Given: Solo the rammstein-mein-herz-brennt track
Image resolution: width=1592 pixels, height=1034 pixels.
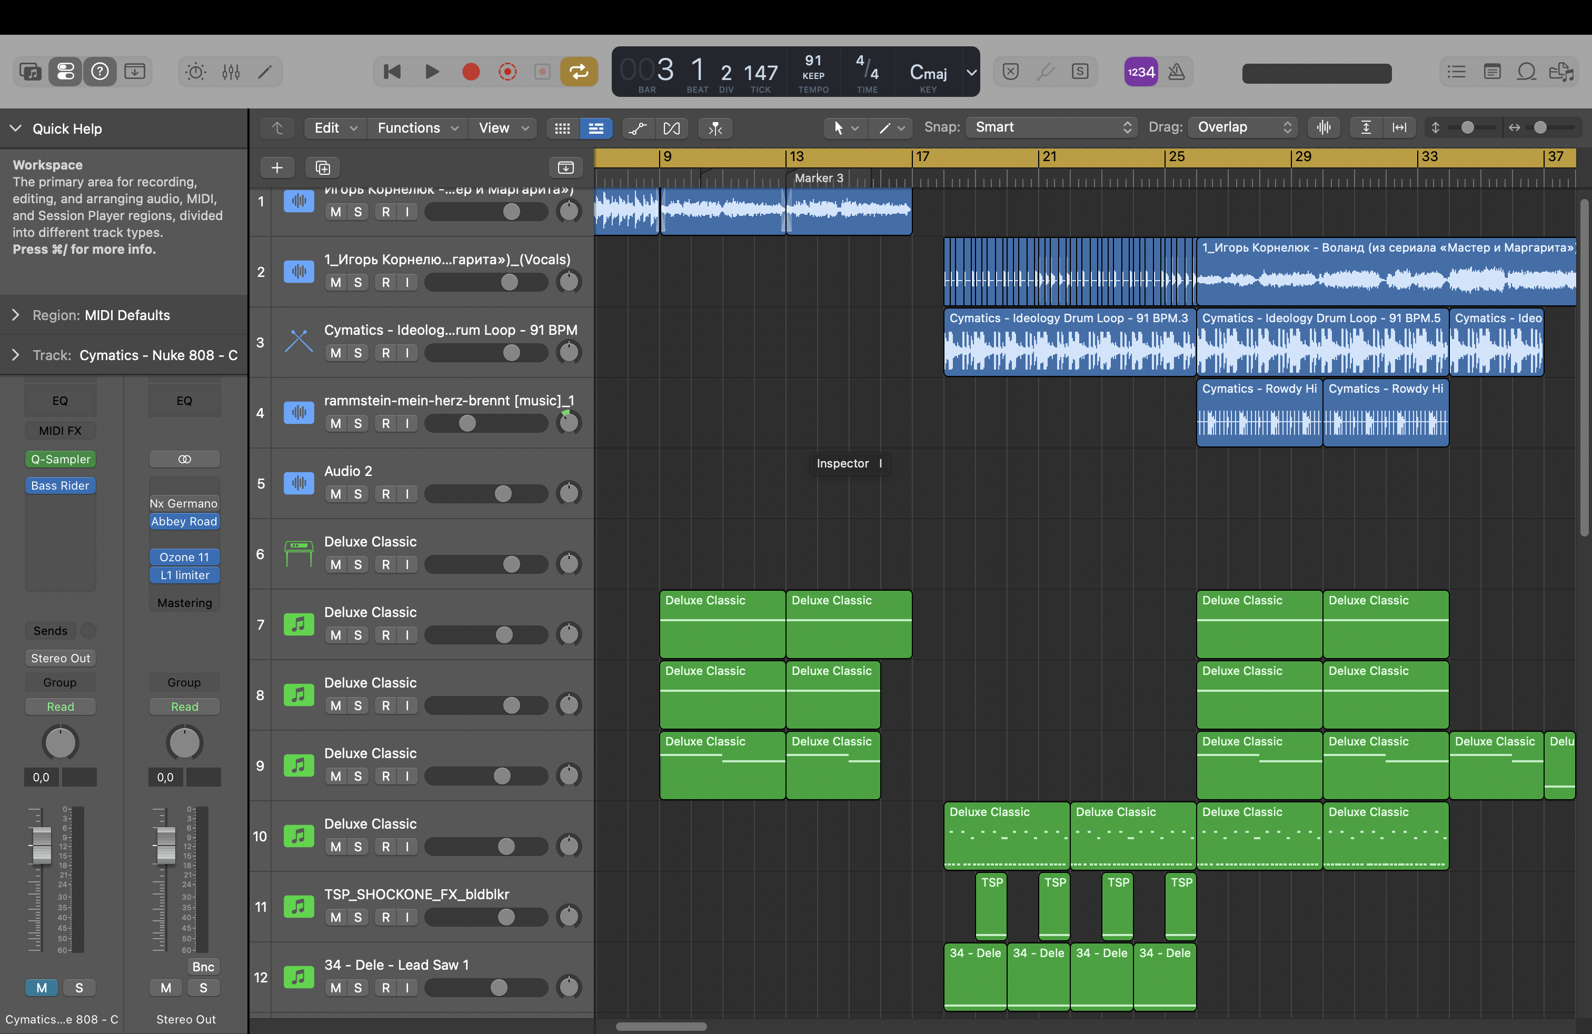Looking at the screenshot, I should (x=358, y=423).
